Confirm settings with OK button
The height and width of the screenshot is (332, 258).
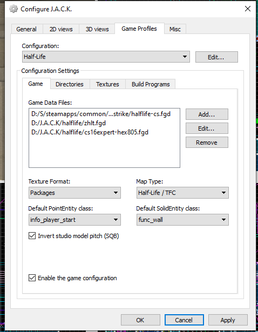140,320
